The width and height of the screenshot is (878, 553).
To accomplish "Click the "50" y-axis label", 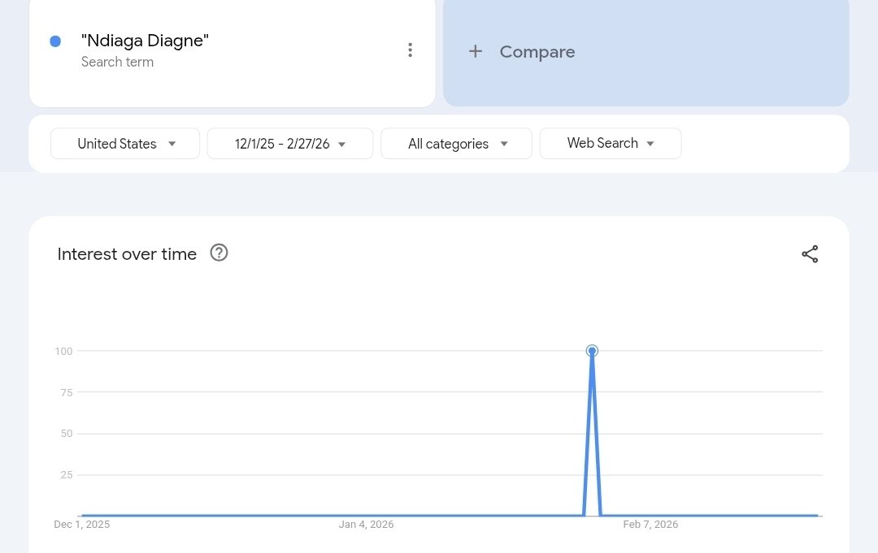I will (x=67, y=434).
